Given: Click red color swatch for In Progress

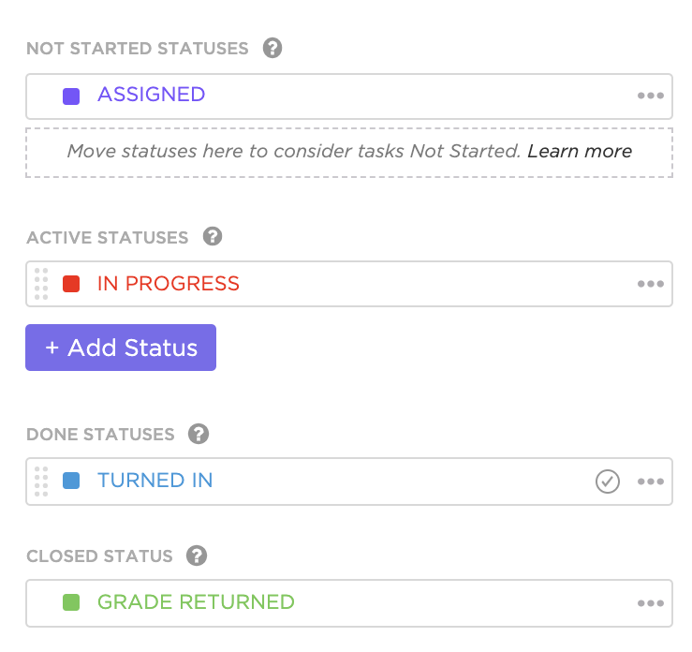Looking at the screenshot, I should click(71, 284).
